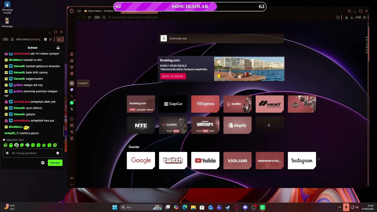Reload the page in Opera GX
This screenshot has height=212, width=377.
coord(89,17)
